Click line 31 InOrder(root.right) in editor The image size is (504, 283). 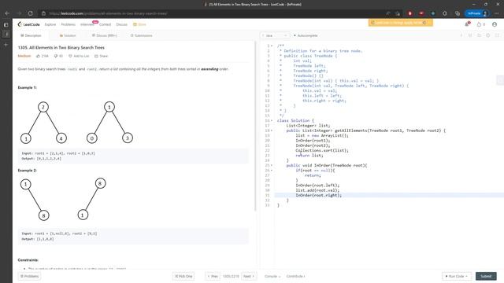click(x=318, y=195)
